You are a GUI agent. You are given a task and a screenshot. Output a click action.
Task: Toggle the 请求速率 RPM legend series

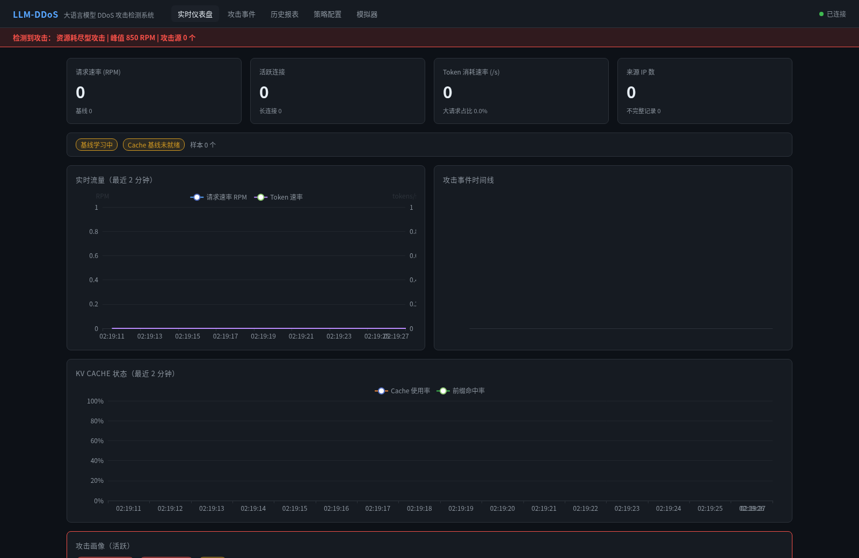click(x=219, y=197)
